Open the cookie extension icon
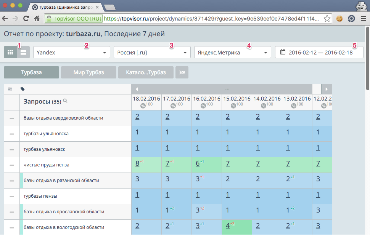This screenshot has height=235, width=370. pyautogui.click(x=339, y=19)
